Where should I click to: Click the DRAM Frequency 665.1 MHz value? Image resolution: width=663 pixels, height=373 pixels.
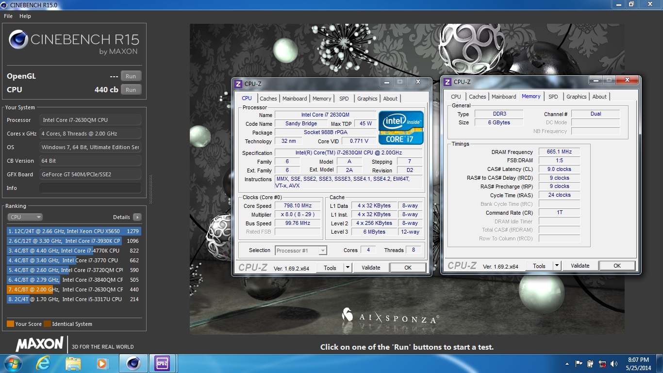[x=559, y=152]
